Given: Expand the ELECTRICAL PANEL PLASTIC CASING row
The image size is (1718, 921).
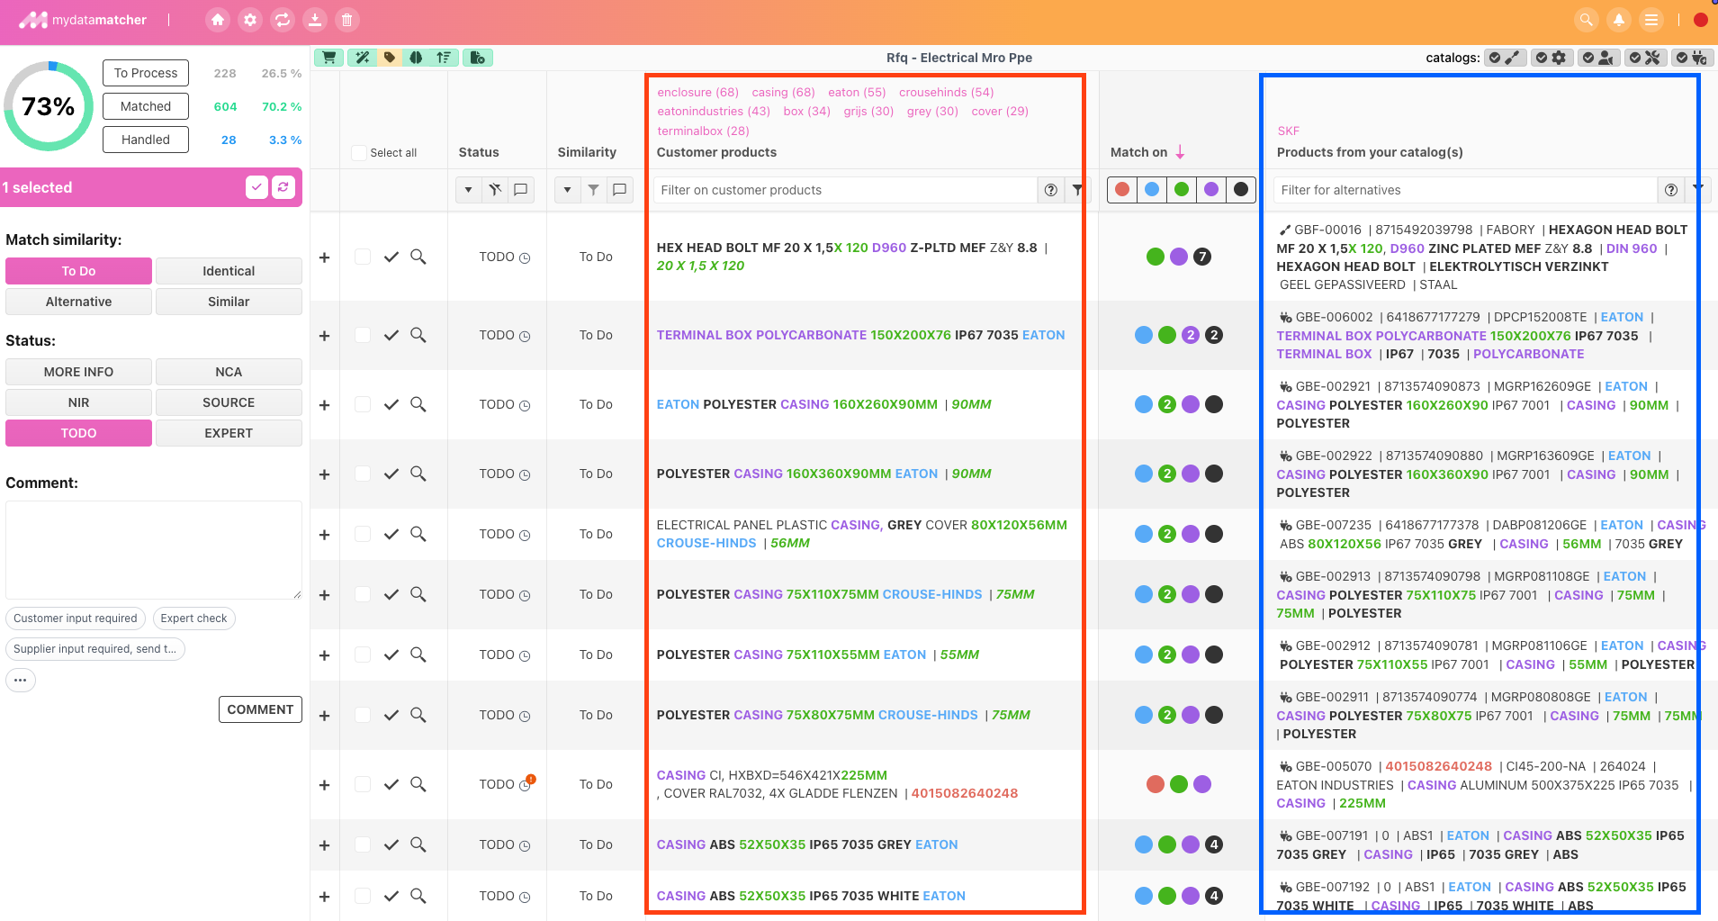Looking at the screenshot, I should point(325,535).
